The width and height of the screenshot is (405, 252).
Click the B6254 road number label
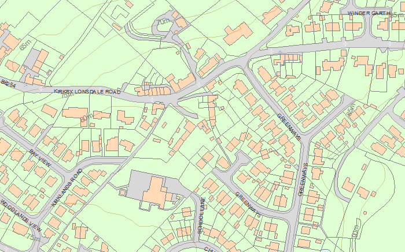[8, 84]
